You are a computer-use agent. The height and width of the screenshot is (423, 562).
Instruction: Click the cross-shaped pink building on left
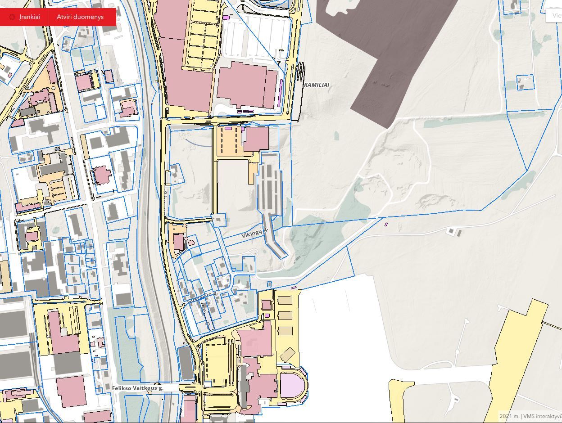101,175
